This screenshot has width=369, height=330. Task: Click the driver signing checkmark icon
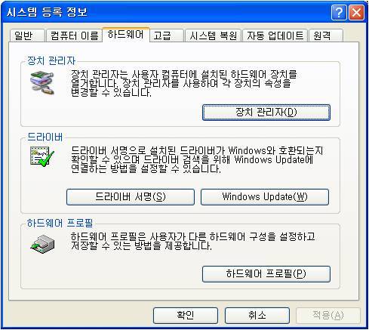click(42, 156)
